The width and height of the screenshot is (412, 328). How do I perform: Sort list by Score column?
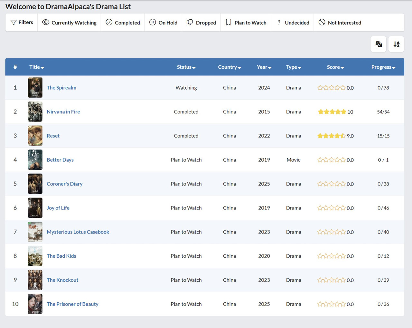click(335, 67)
